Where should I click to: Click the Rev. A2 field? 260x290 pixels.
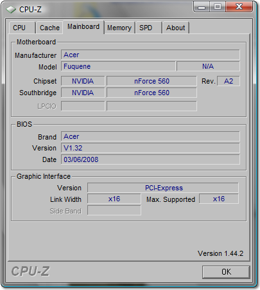229,81
